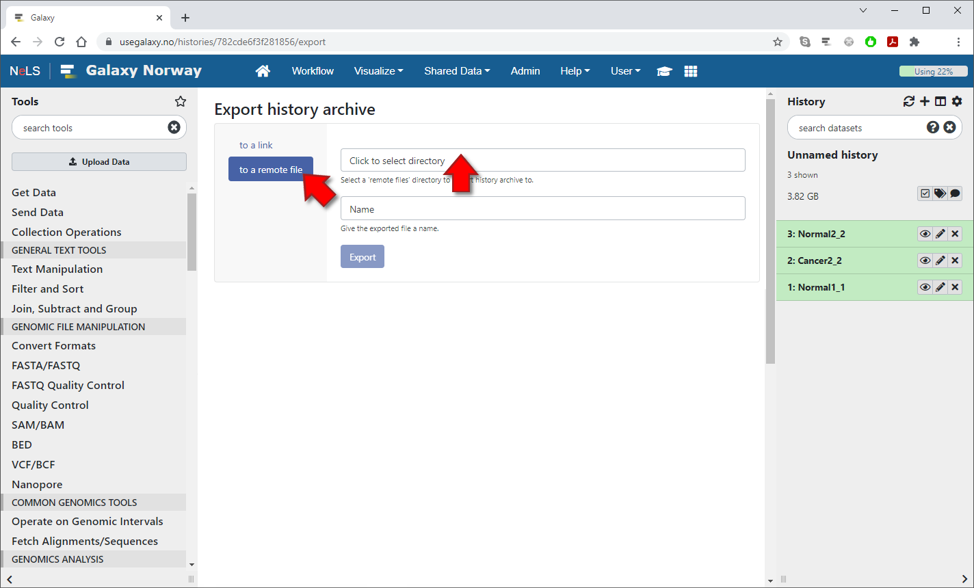Edit attributes of Cancer2_2 dataset

940,260
